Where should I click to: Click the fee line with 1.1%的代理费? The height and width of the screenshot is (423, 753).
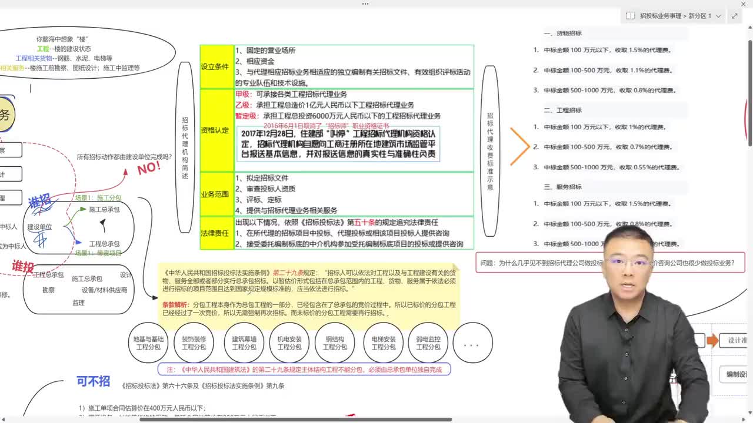click(x=602, y=70)
